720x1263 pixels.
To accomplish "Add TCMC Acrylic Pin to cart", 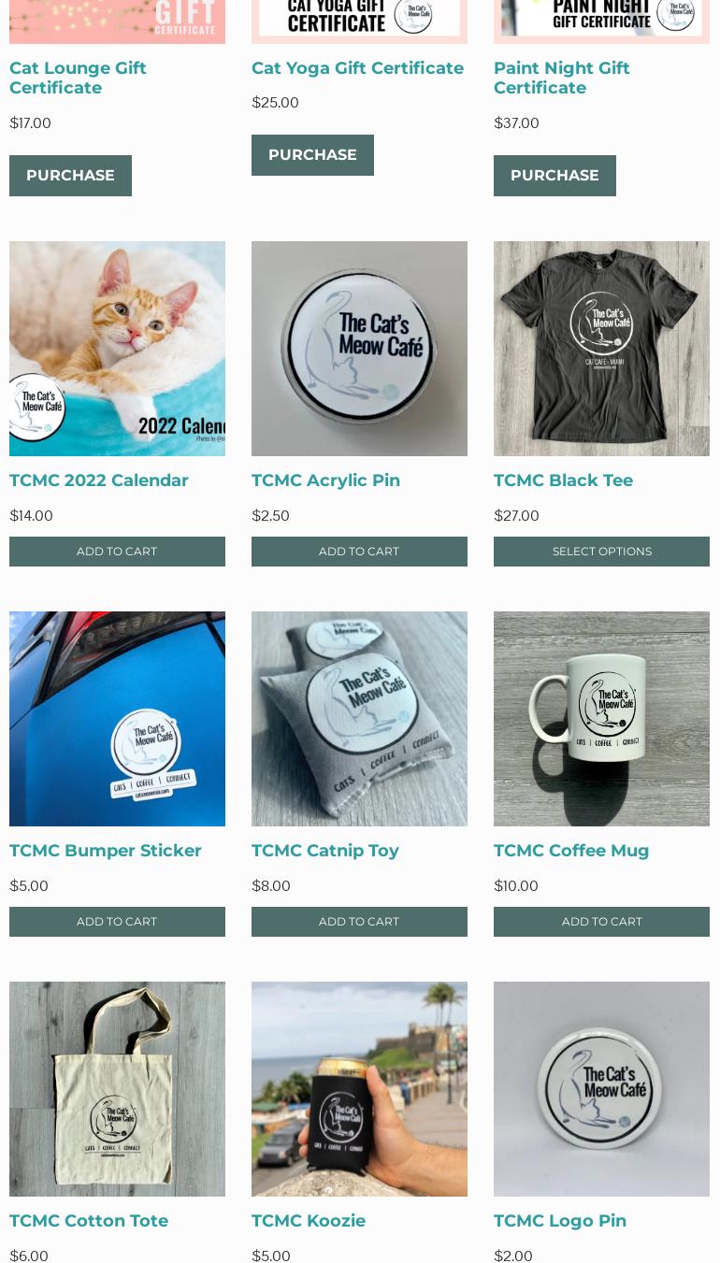I will tap(359, 552).
